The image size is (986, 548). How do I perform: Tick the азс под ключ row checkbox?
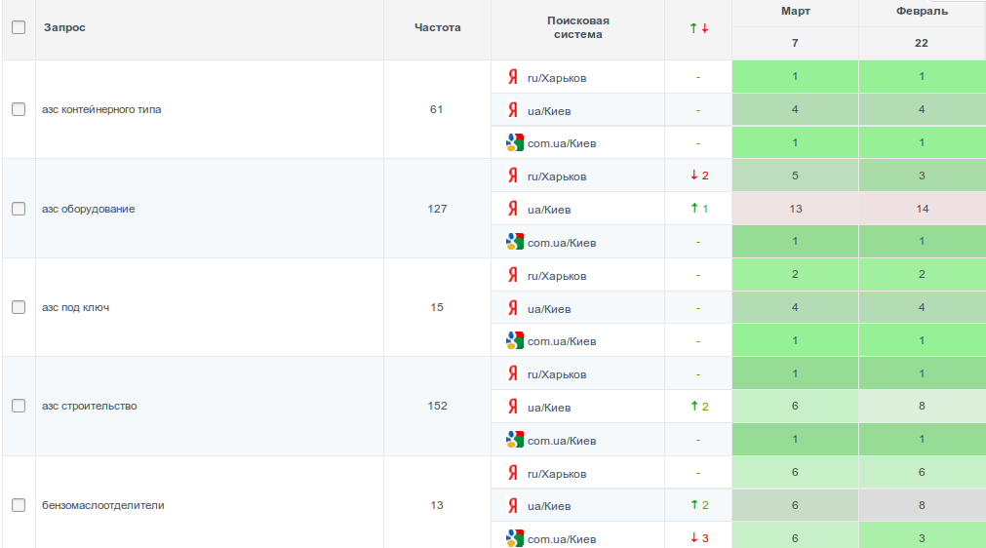(x=19, y=307)
